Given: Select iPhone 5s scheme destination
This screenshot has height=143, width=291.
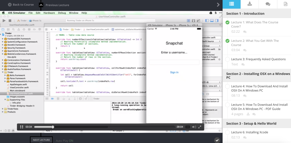Looking at the screenshot, I should click(x=36, y=20).
